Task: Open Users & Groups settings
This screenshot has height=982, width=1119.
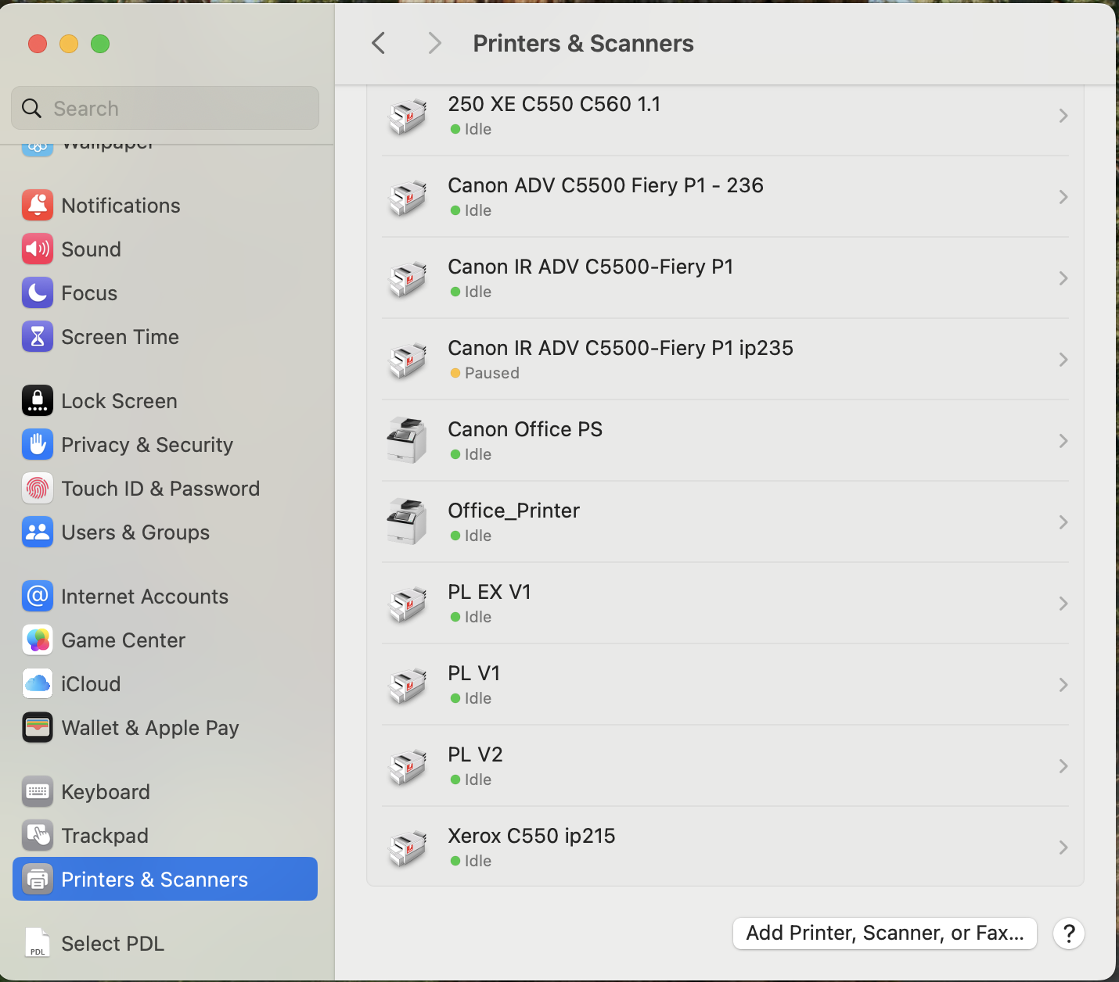Action: (x=135, y=532)
